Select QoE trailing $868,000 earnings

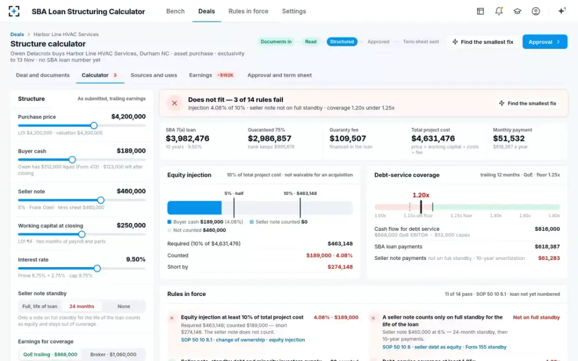tap(50, 354)
